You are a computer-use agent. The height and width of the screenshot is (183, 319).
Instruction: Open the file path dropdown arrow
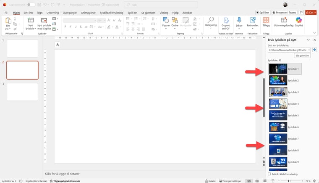[309, 50]
